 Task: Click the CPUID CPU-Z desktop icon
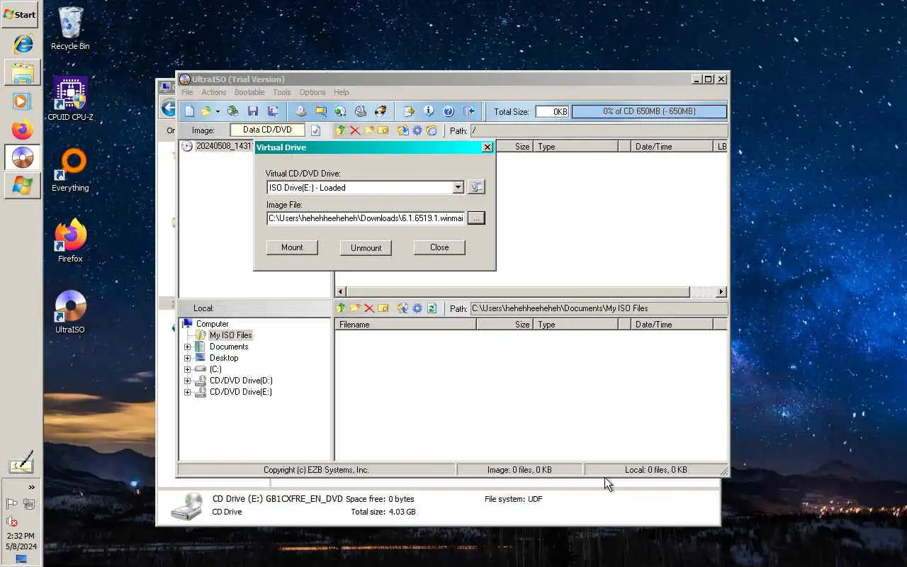tap(70, 99)
